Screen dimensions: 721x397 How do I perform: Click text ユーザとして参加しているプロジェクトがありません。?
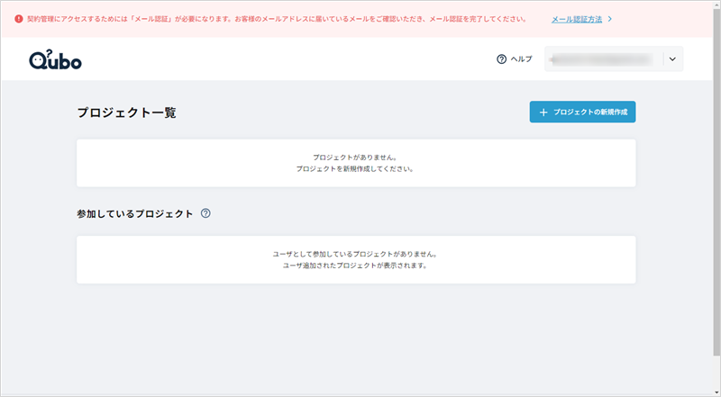pyautogui.click(x=354, y=254)
